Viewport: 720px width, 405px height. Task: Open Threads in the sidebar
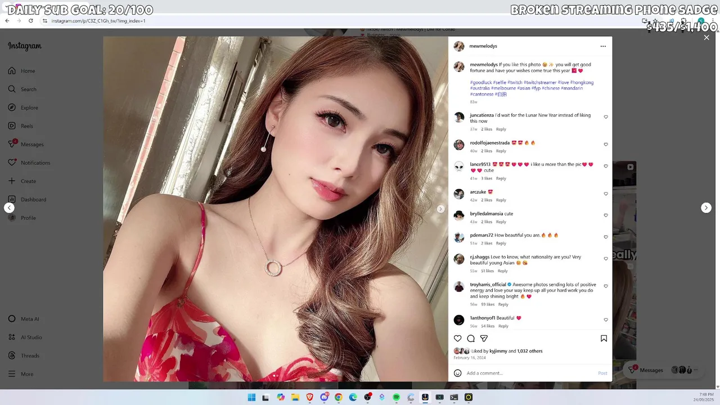click(24, 355)
